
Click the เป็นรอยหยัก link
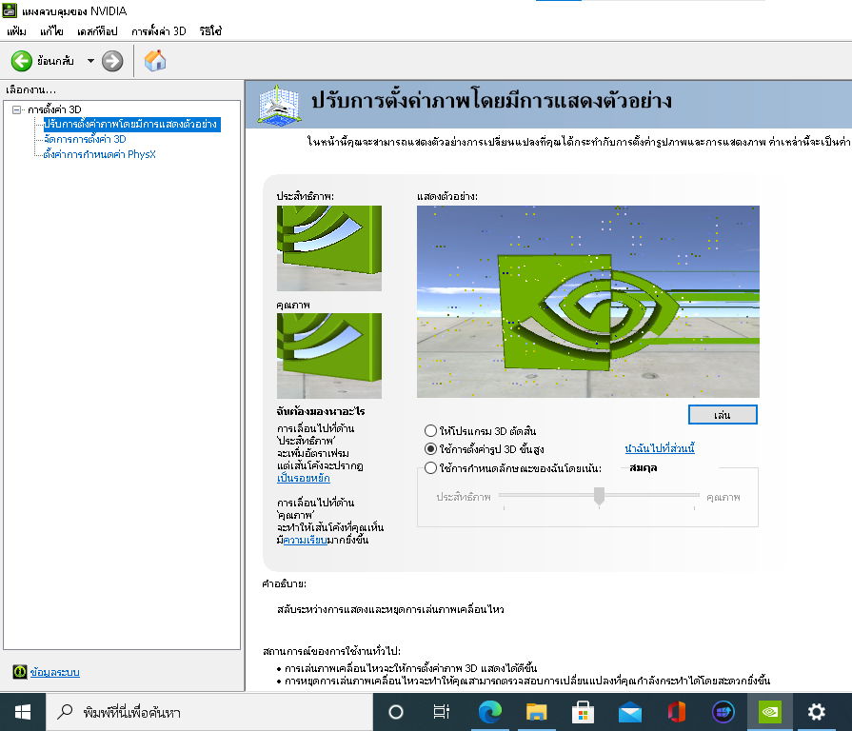(304, 479)
